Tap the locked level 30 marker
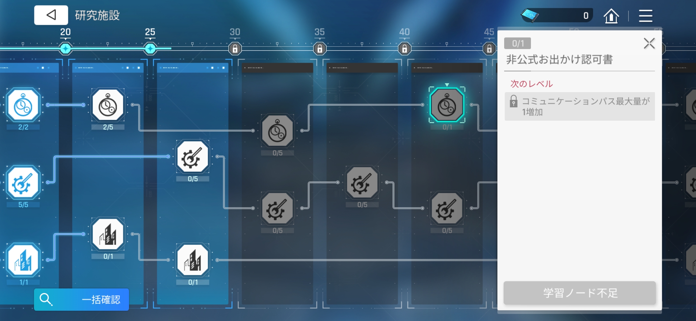 235,48
